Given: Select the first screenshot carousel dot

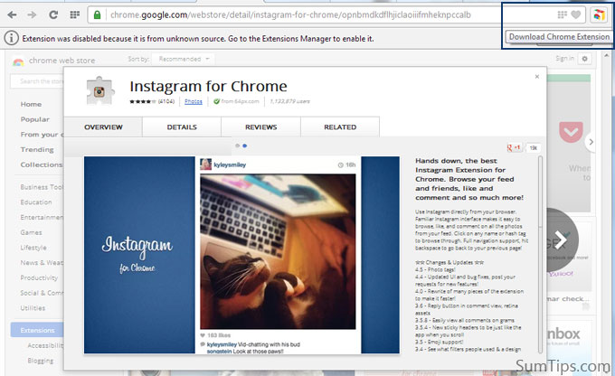Looking at the screenshot, I should [x=237, y=146].
